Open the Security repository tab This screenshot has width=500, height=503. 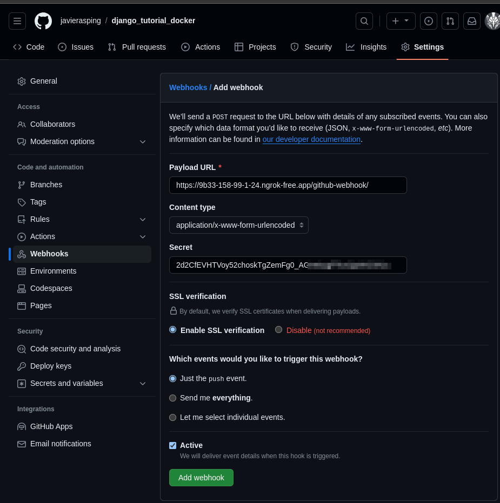[311, 47]
